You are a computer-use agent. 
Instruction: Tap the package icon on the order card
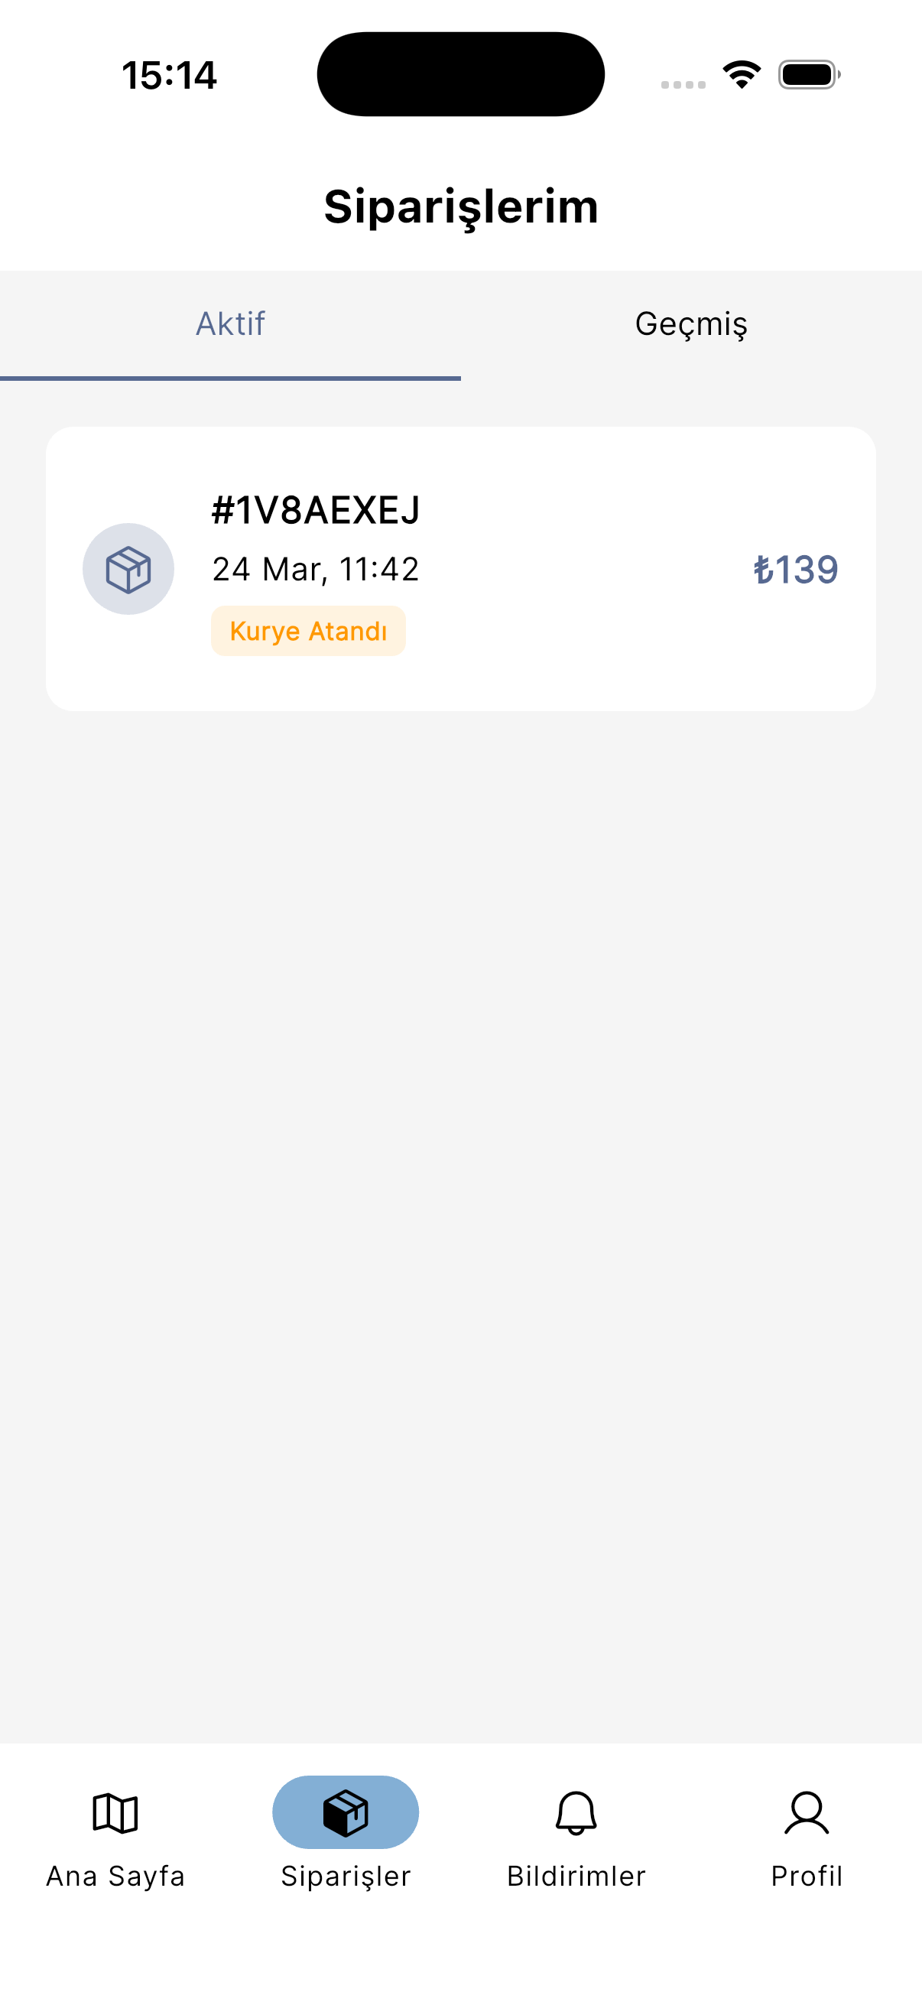128,569
